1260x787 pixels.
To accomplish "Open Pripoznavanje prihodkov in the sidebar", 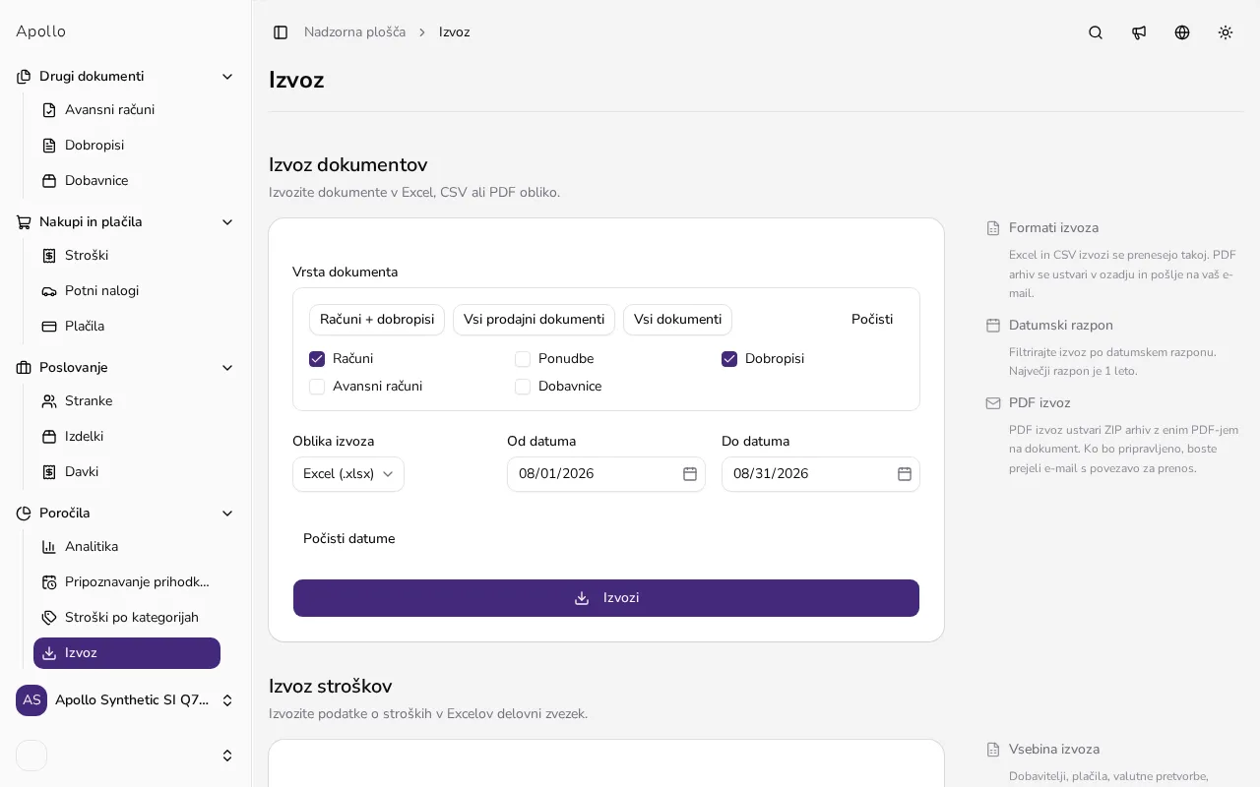I will click(127, 582).
